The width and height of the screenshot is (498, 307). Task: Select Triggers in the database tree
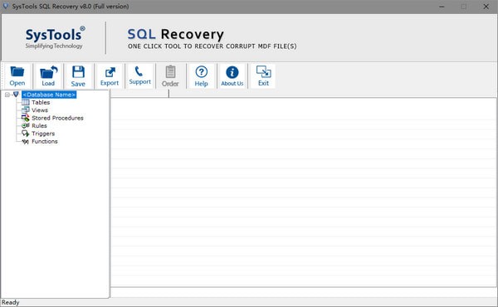[43, 134]
